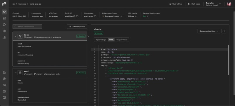Open the Examples organization switcher
The height and width of the screenshot is (106, 235).
pyautogui.click(x=213, y=4)
